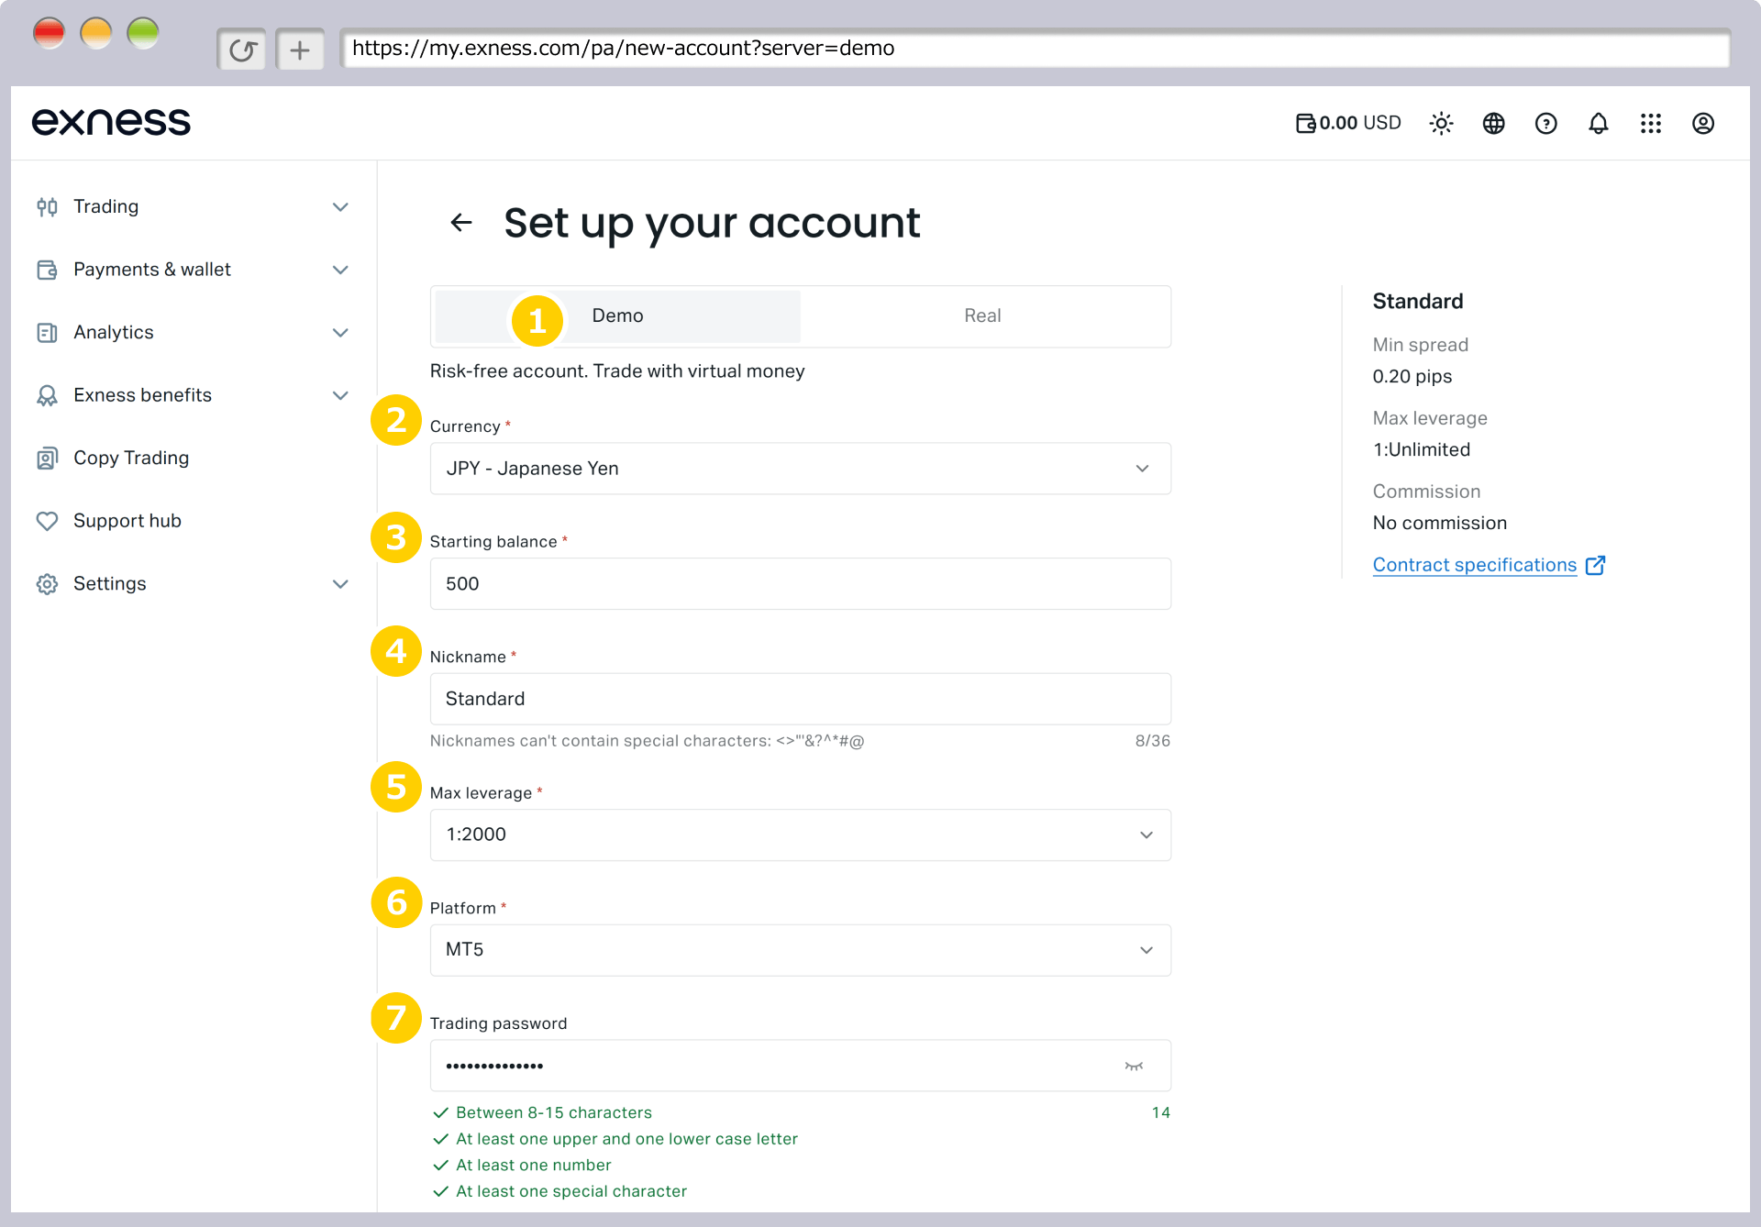Toggle the light/dark theme sun icon
This screenshot has width=1761, height=1227.
(x=1441, y=123)
